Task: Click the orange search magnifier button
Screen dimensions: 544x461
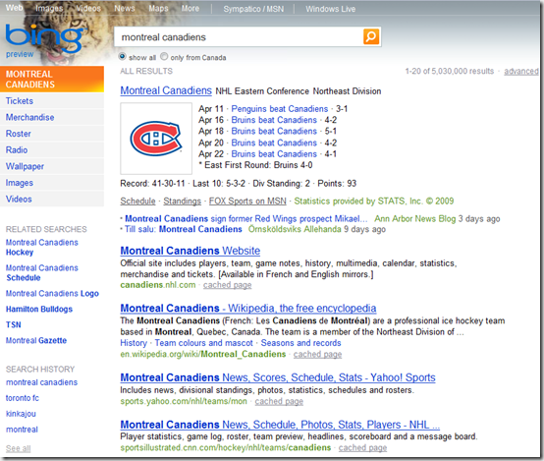Action: click(x=371, y=36)
